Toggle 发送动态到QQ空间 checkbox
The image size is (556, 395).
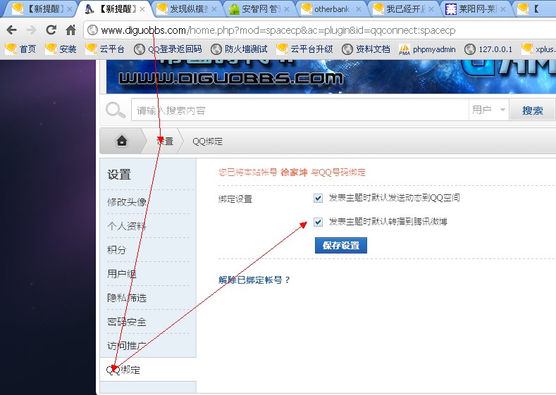point(318,198)
